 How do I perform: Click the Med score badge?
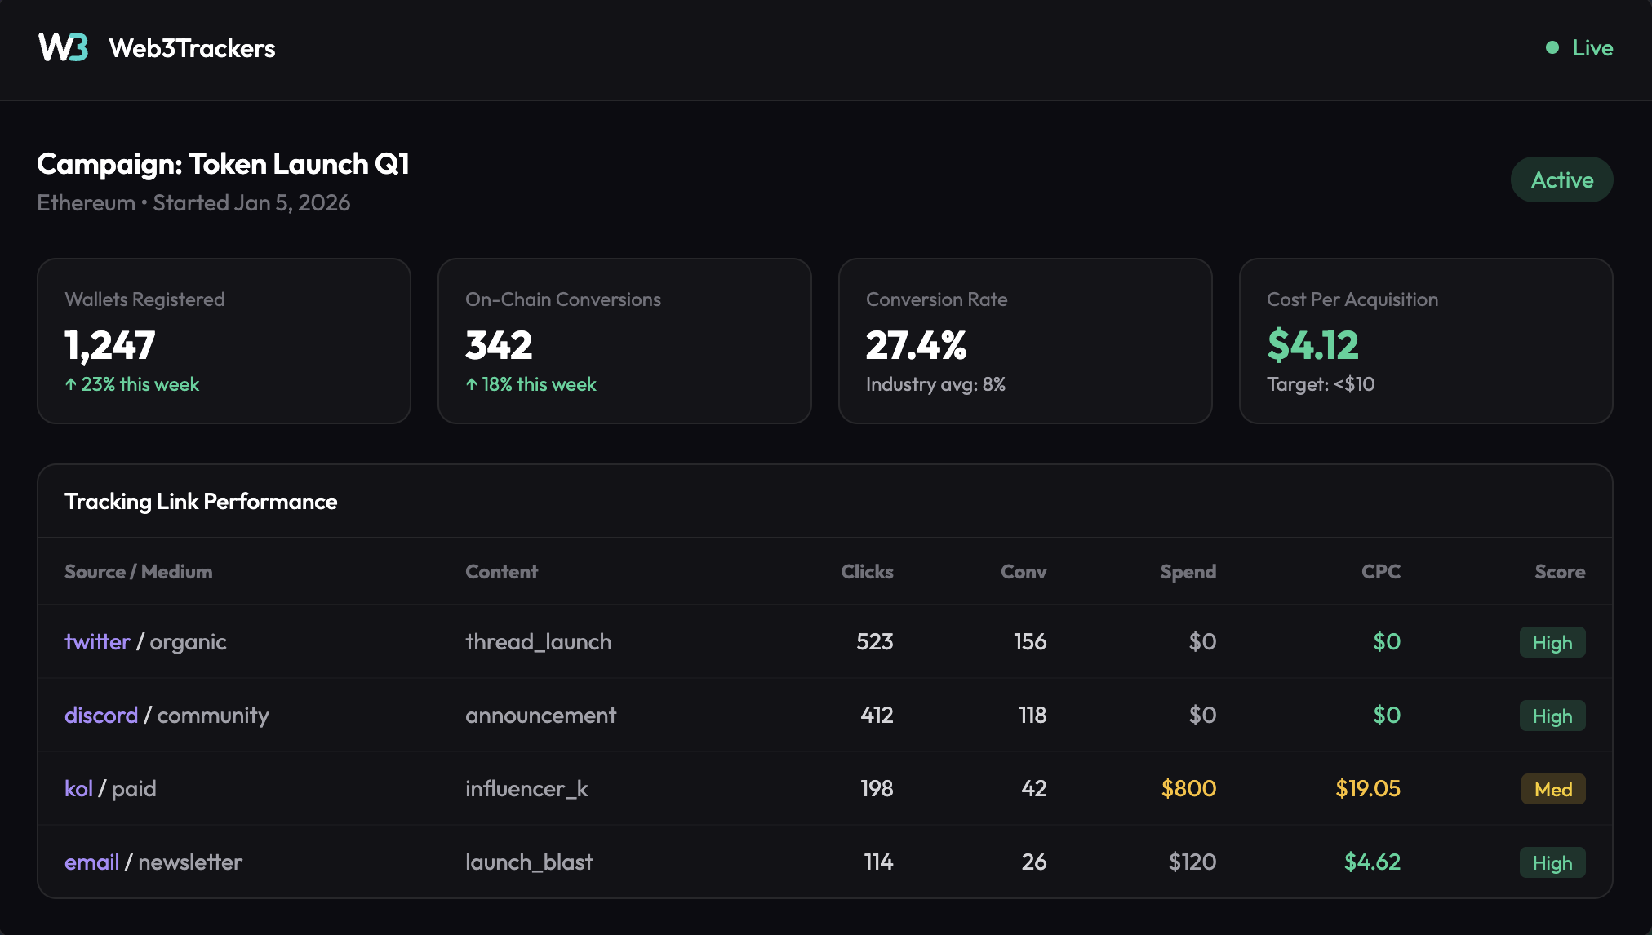[x=1552, y=789]
